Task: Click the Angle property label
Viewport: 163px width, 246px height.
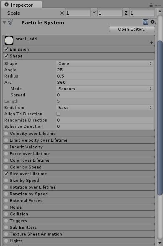Action: tap(10, 70)
